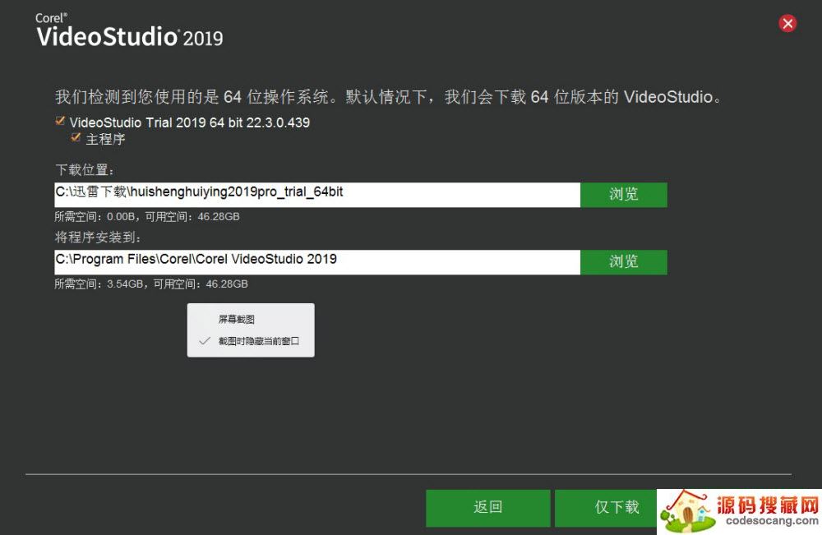The width and height of the screenshot is (822, 535).
Task: Click the 下载位置 label
Action: tap(85, 170)
